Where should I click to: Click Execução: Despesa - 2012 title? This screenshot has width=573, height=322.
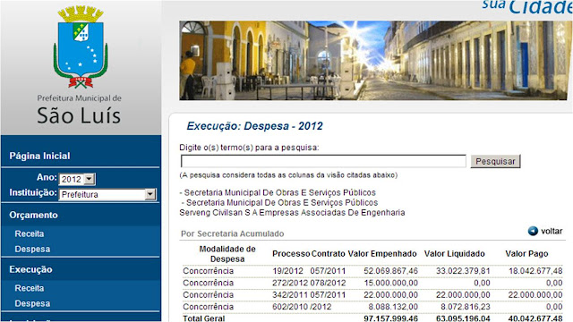pos(254,126)
